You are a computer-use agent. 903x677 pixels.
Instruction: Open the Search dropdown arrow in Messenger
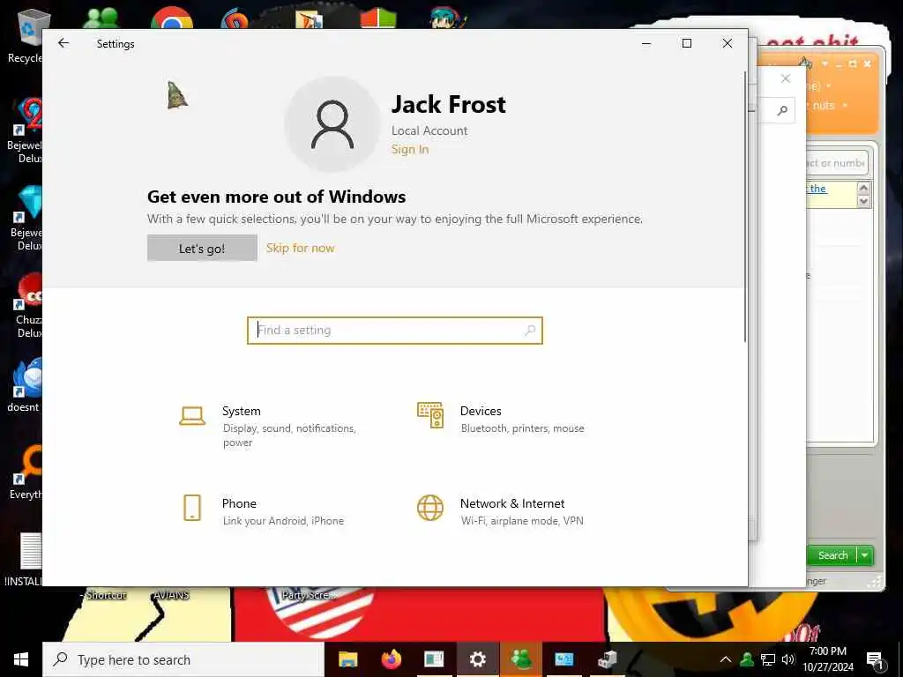pos(865,555)
